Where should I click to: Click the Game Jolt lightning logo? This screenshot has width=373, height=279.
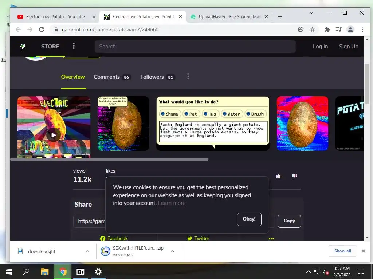pos(23,46)
